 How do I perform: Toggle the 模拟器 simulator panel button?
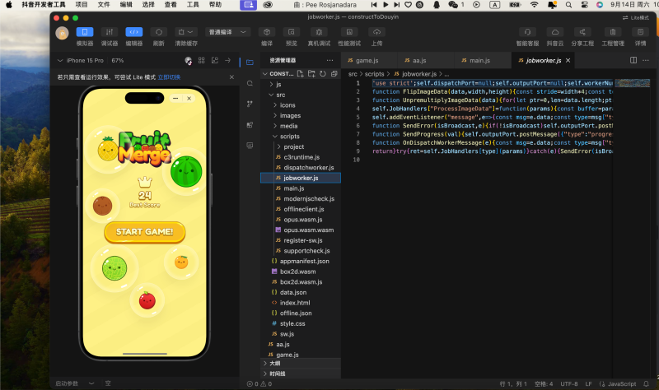pyautogui.click(x=85, y=32)
